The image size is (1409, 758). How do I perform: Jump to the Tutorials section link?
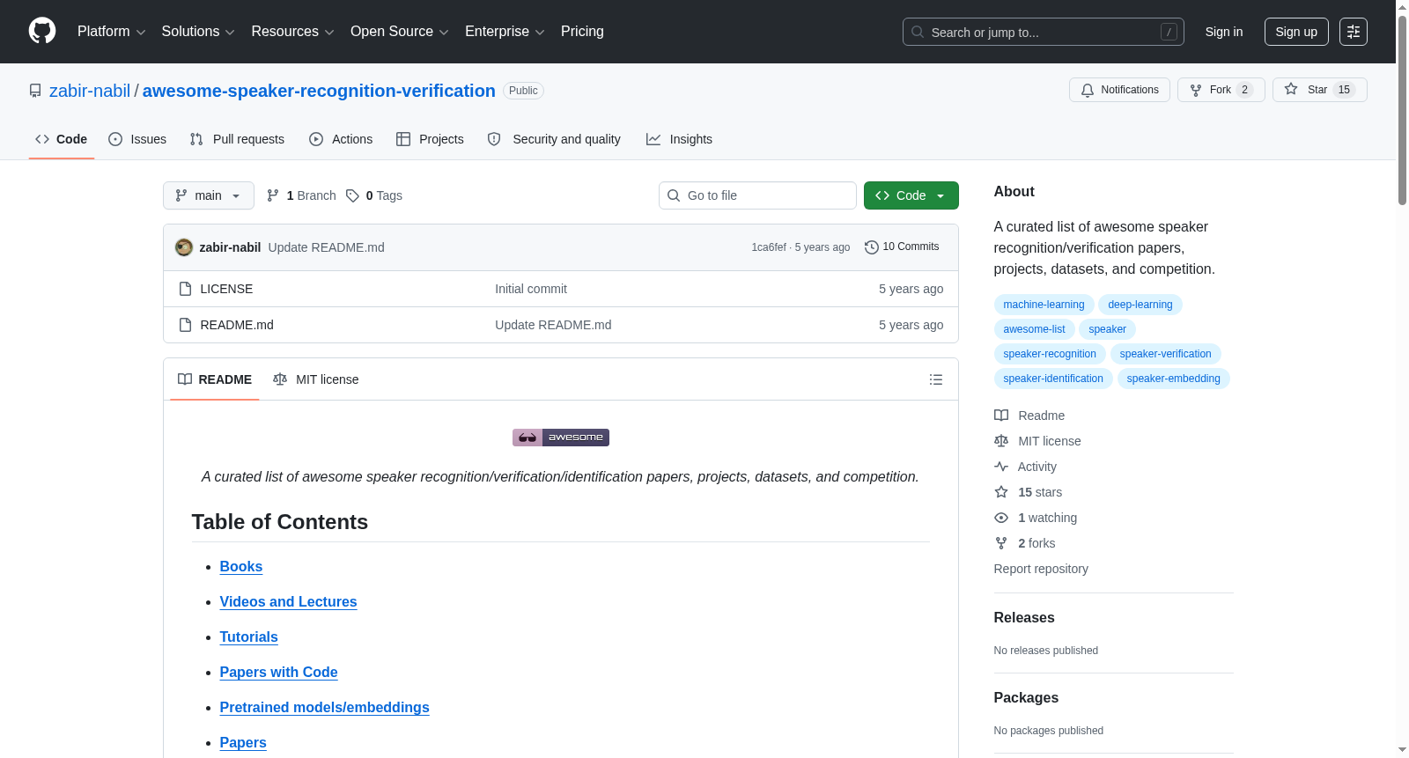[249, 637]
